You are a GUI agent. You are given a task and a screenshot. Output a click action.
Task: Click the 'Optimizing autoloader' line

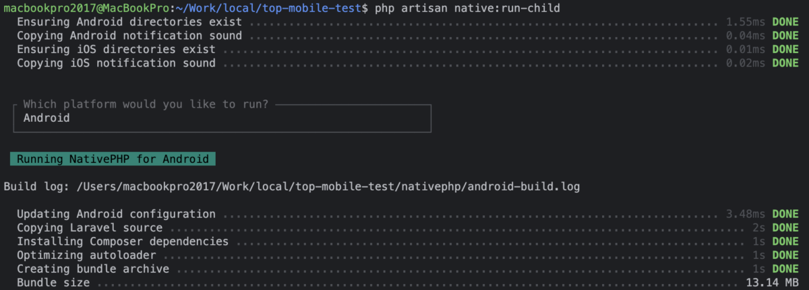click(86, 256)
